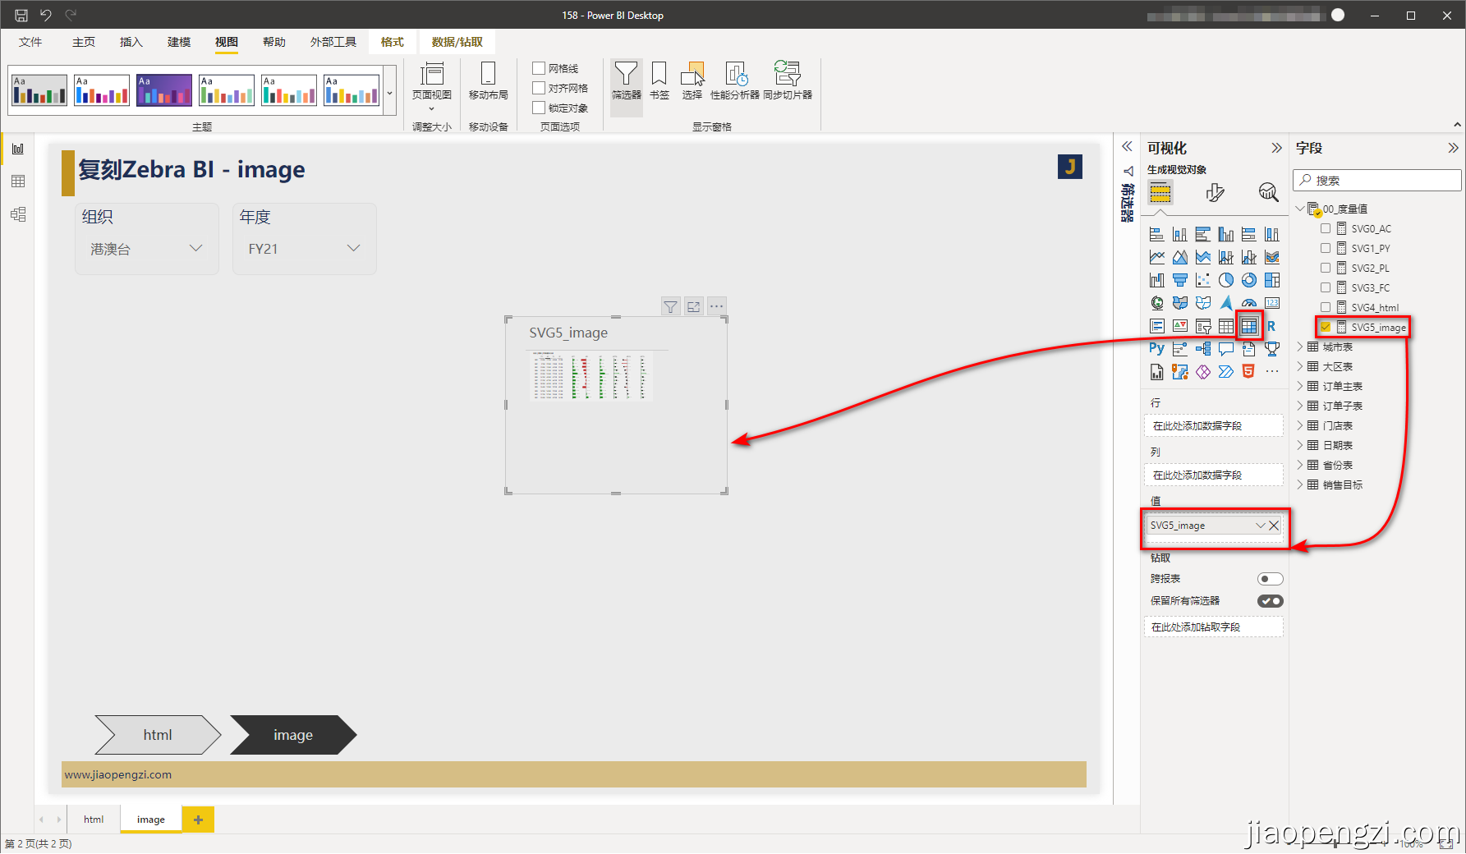This screenshot has width=1466, height=854.
Task: Select the Matrix visual icon
Action: pyautogui.click(x=1248, y=326)
